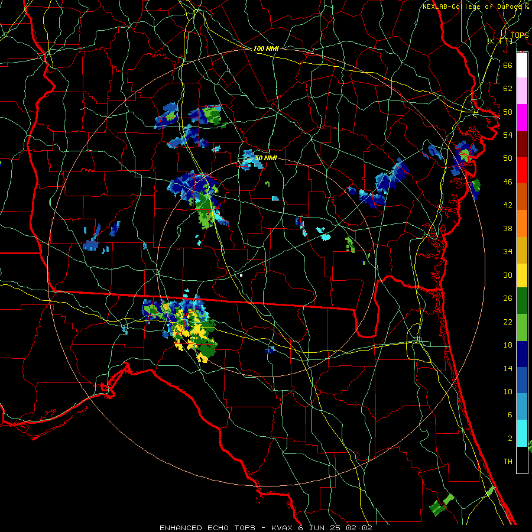This screenshot has width=532, height=532.
Task: Select the dark green legend swatch
Action: [x=522, y=301]
